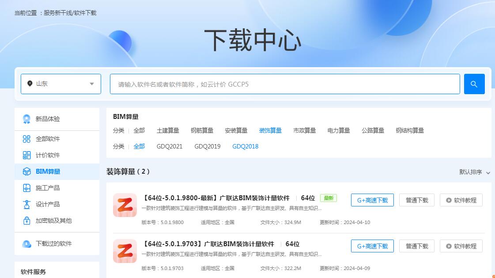495x278 pixels.
Task: Click 普通下载 for version 5.0.1.9800
Action: click(x=417, y=200)
